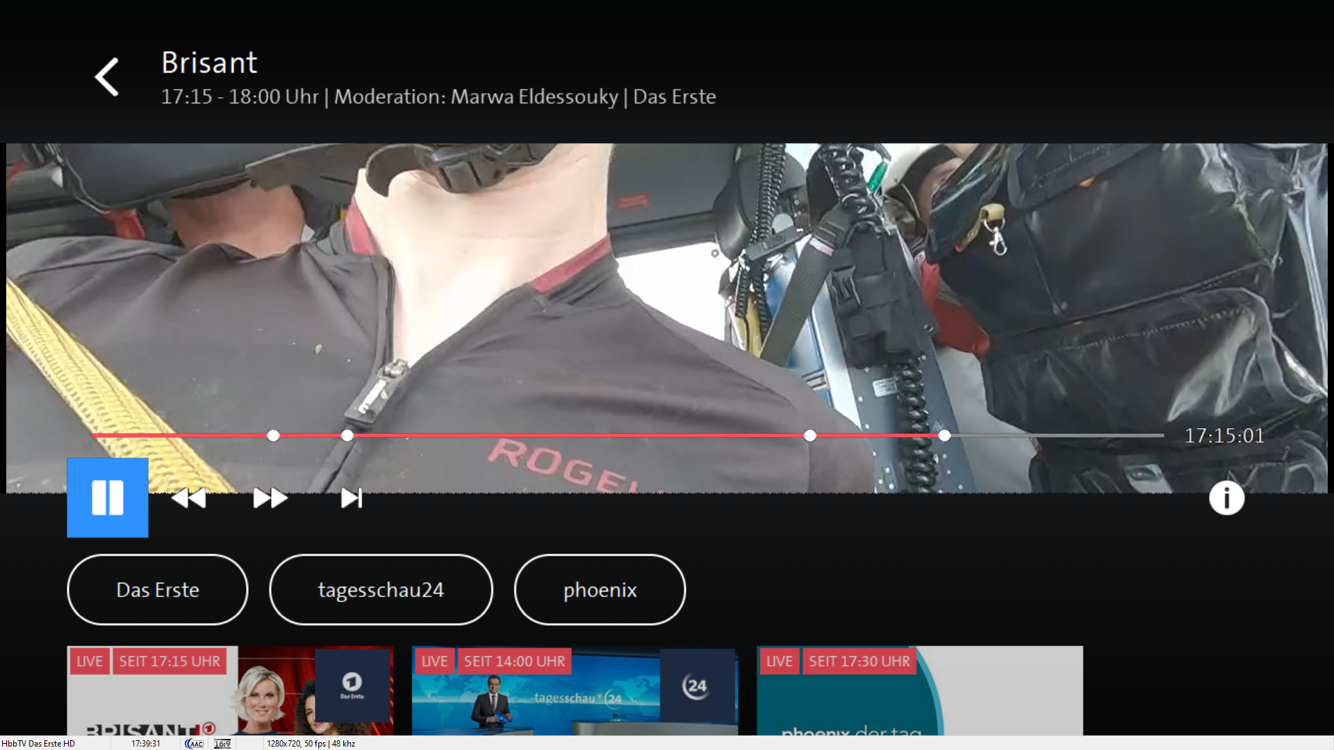Rewind the Brisant stream
This screenshot has width=1334, height=750.
click(x=188, y=498)
